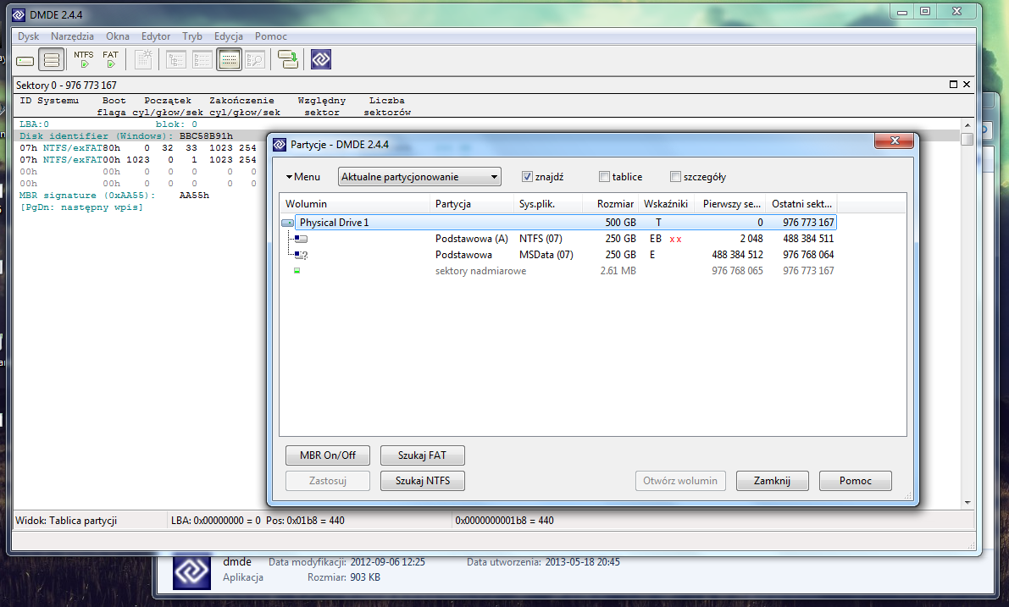Click the Zamknij button
The width and height of the screenshot is (1009, 607).
pos(772,481)
